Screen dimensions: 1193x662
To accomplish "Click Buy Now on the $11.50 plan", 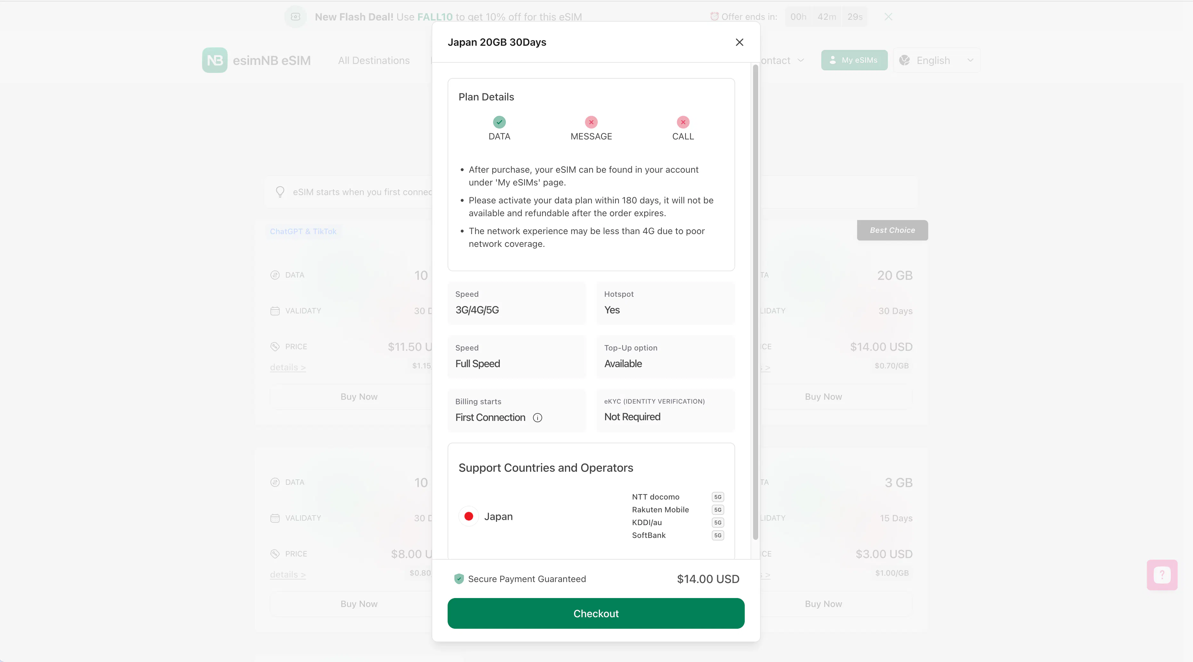I will (x=359, y=397).
